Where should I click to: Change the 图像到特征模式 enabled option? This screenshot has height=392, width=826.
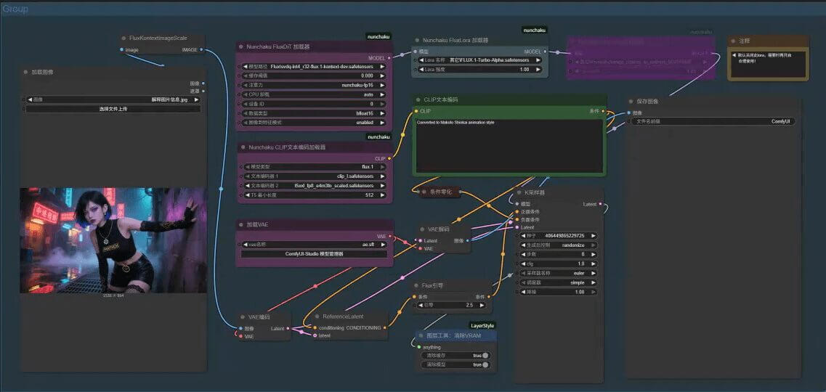tap(315, 123)
